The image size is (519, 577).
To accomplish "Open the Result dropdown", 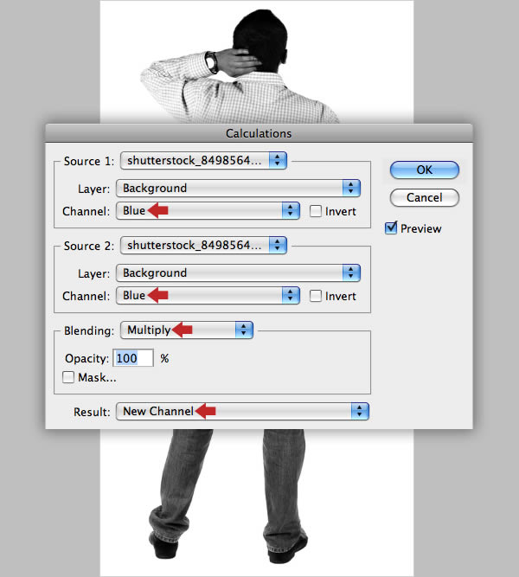I will pos(242,411).
